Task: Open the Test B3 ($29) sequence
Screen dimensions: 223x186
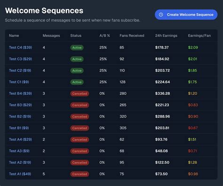Action: coord(20,105)
